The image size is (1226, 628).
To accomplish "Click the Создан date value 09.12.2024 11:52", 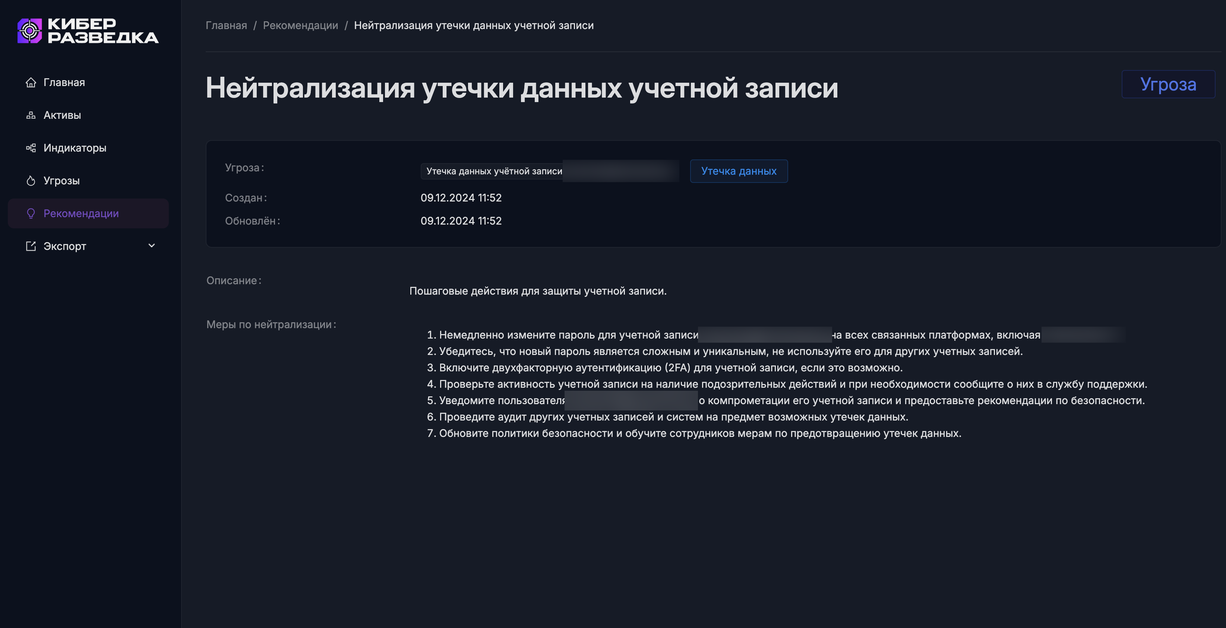I will (461, 197).
